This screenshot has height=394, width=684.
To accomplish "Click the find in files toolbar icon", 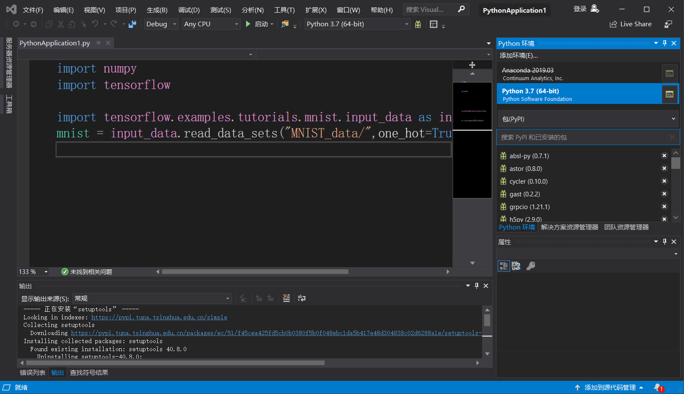I will pos(285,24).
